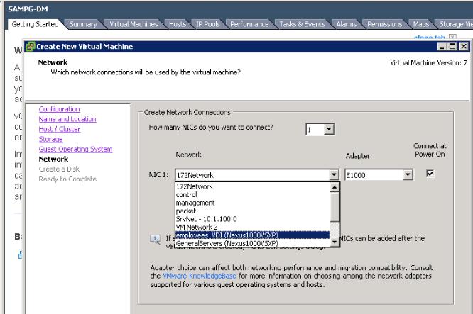This screenshot has width=473, height=314.
Task: Open the Tasks & Events tab
Action: click(302, 24)
